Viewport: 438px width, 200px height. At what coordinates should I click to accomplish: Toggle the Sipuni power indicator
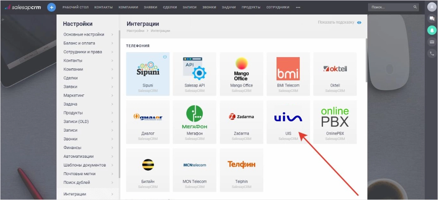165,57
